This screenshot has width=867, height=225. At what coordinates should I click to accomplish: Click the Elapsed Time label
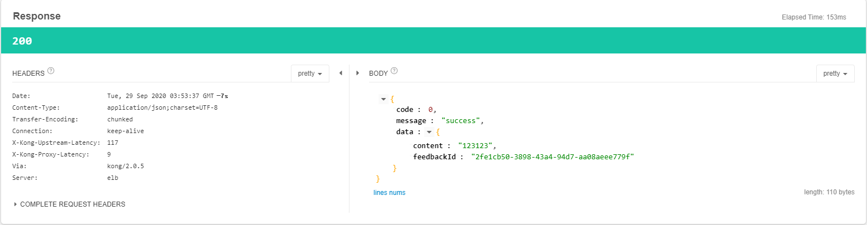pos(814,17)
